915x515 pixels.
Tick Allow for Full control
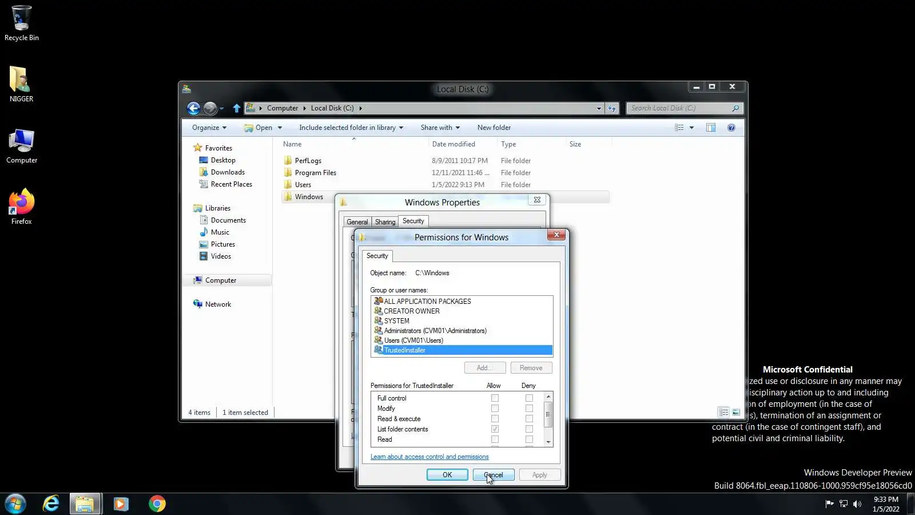click(x=495, y=398)
